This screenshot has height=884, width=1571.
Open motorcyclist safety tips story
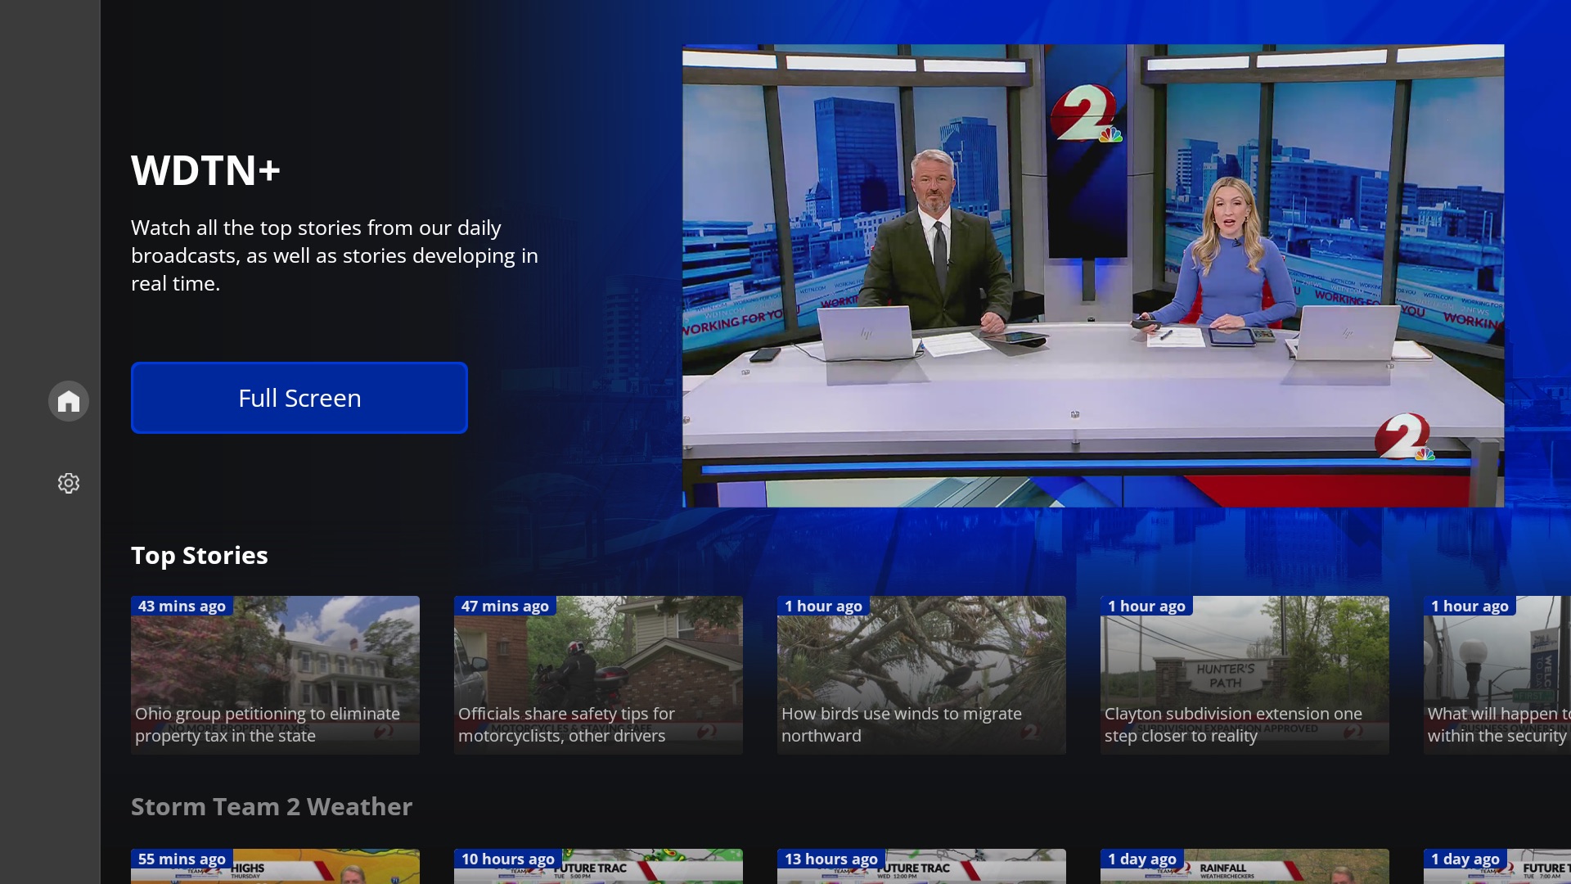pos(598,675)
